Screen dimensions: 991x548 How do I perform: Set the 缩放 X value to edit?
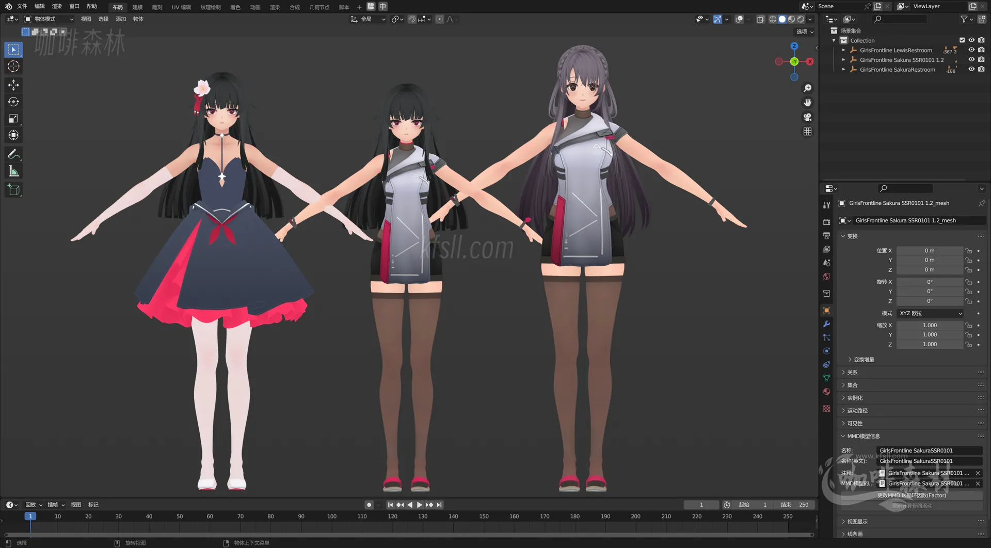[x=930, y=325]
